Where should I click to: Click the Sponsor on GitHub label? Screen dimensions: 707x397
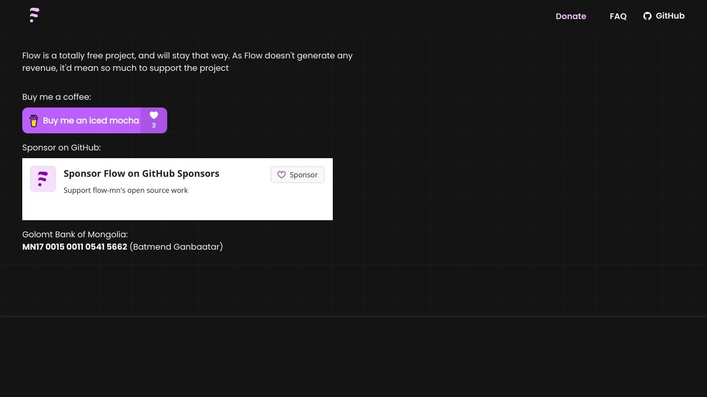click(62, 147)
